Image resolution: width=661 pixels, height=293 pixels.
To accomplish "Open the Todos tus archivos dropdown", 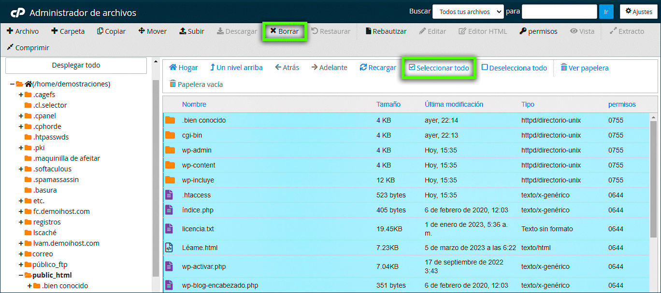I will tap(468, 12).
